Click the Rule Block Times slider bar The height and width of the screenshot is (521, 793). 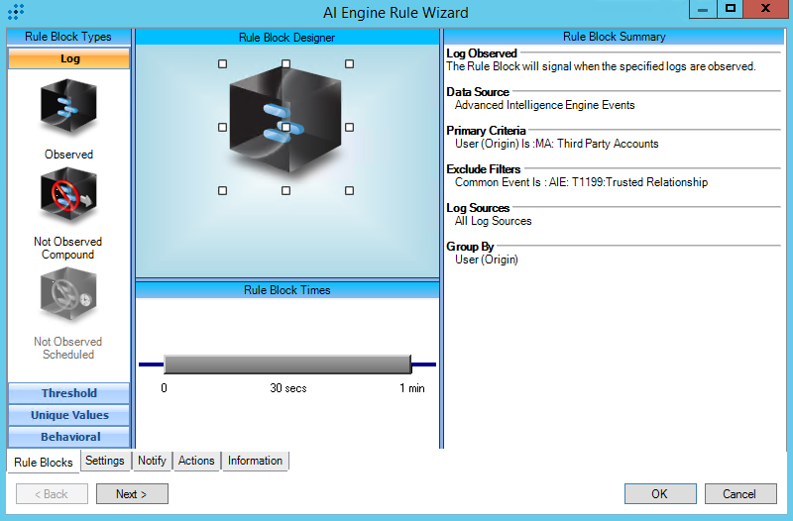point(287,365)
